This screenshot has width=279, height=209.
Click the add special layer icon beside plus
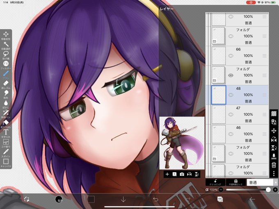(x=174, y=174)
